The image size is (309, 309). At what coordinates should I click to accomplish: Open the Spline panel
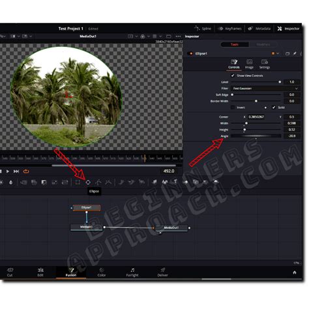pyautogui.click(x=203, y=29)
